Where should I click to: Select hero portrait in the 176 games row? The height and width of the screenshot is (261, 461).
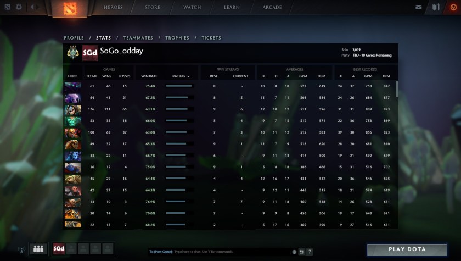tap(72, 109)
